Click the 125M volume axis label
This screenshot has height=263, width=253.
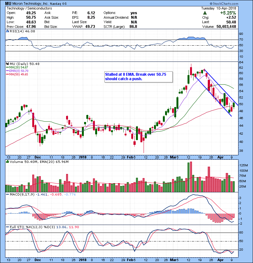click(x=244, y=165)
